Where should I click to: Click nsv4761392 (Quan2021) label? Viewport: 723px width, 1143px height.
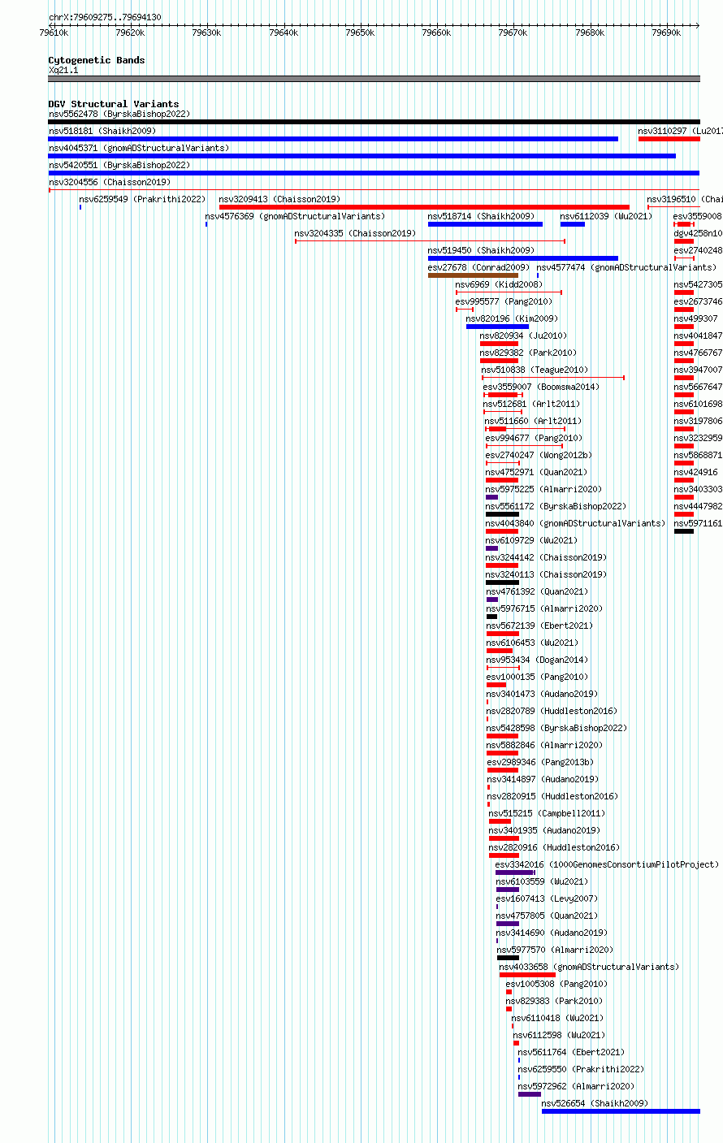[x=537, y=591]
